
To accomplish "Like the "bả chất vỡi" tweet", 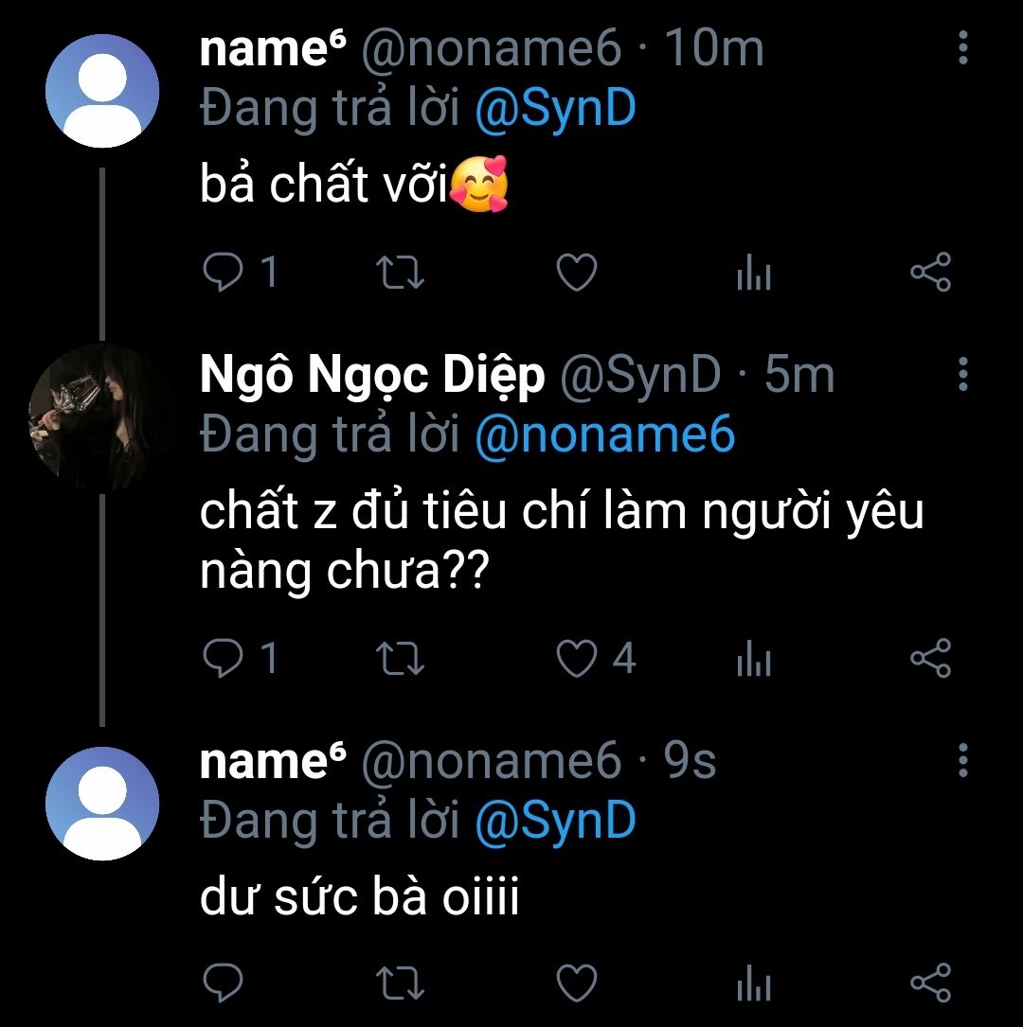I will 576,274.
